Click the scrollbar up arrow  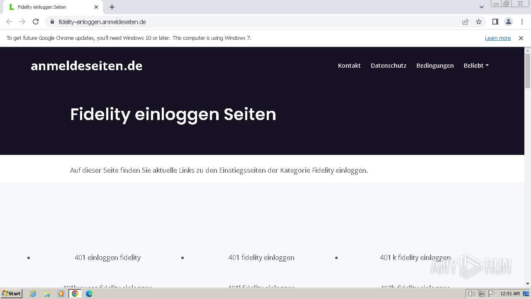click(x=528, y=50)
